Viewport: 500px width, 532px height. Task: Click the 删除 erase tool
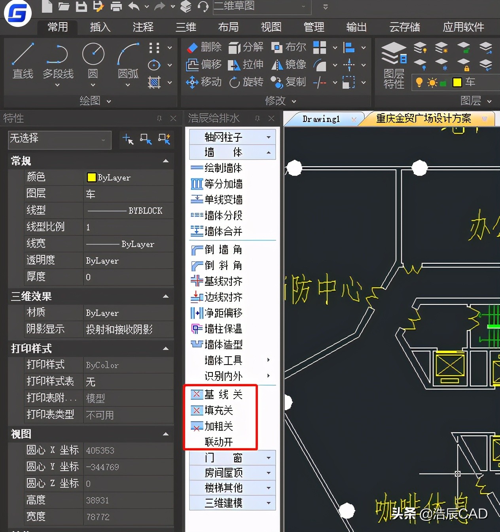[x=204, y=47]
